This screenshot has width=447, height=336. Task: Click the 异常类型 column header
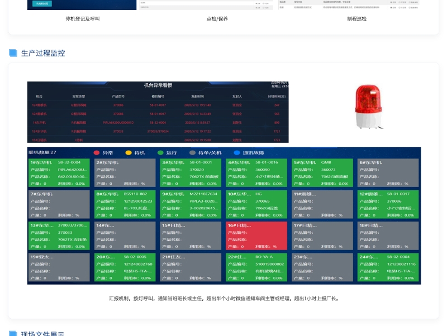[79, 97]
